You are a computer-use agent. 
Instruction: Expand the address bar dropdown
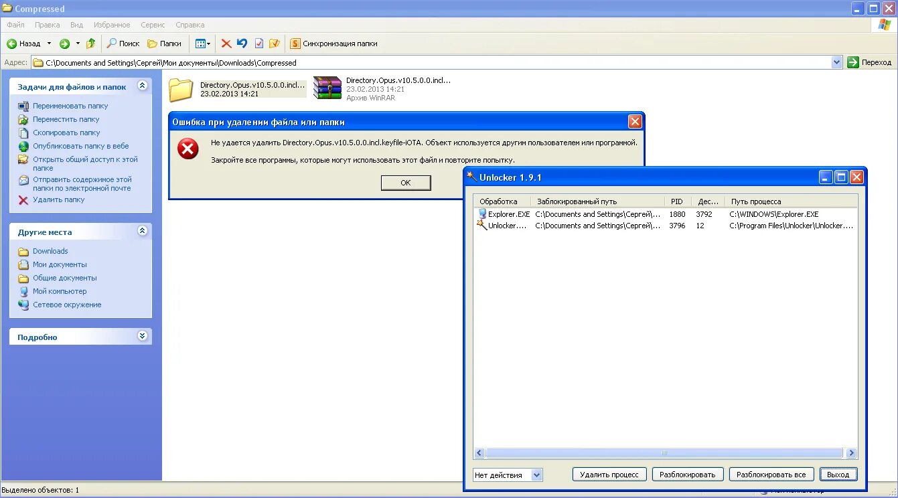837,62
